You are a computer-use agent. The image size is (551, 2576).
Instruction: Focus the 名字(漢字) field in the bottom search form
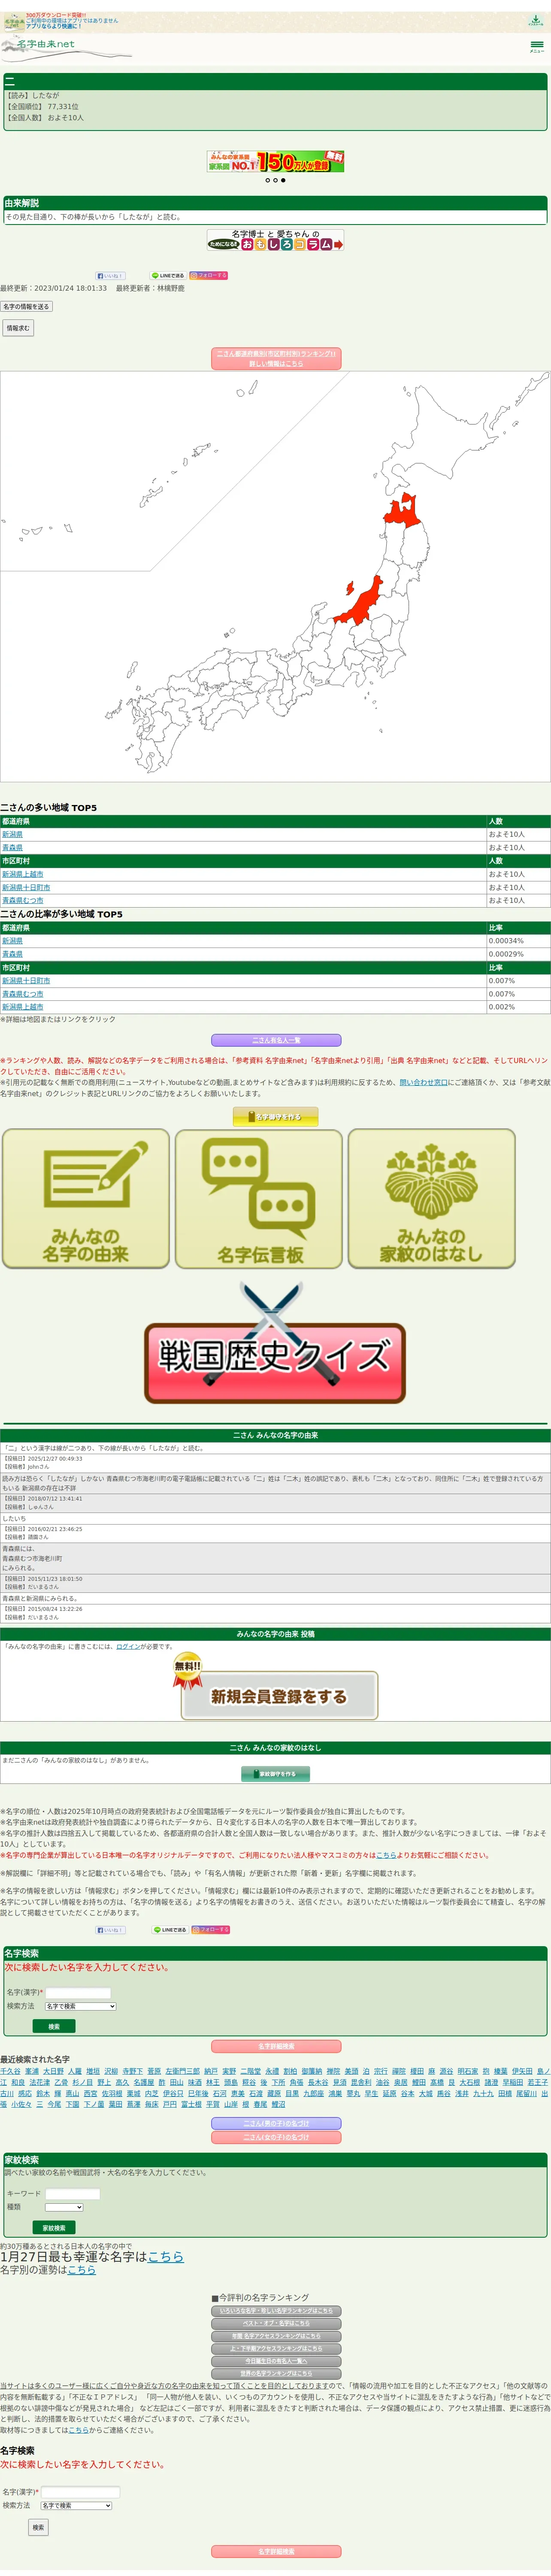tap(80, 2492)
